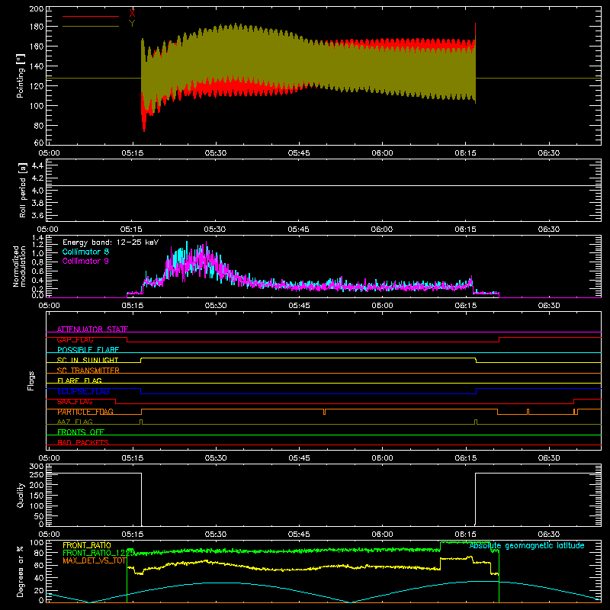Click the red X legend line sample
Screen dimensions: 610x610
[x=91, y=16]
